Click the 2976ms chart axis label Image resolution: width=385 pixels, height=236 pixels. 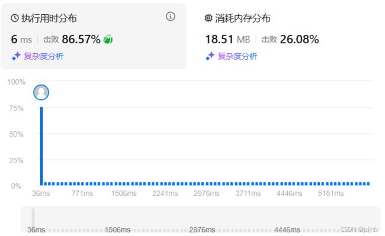click(x=207, y=193)
